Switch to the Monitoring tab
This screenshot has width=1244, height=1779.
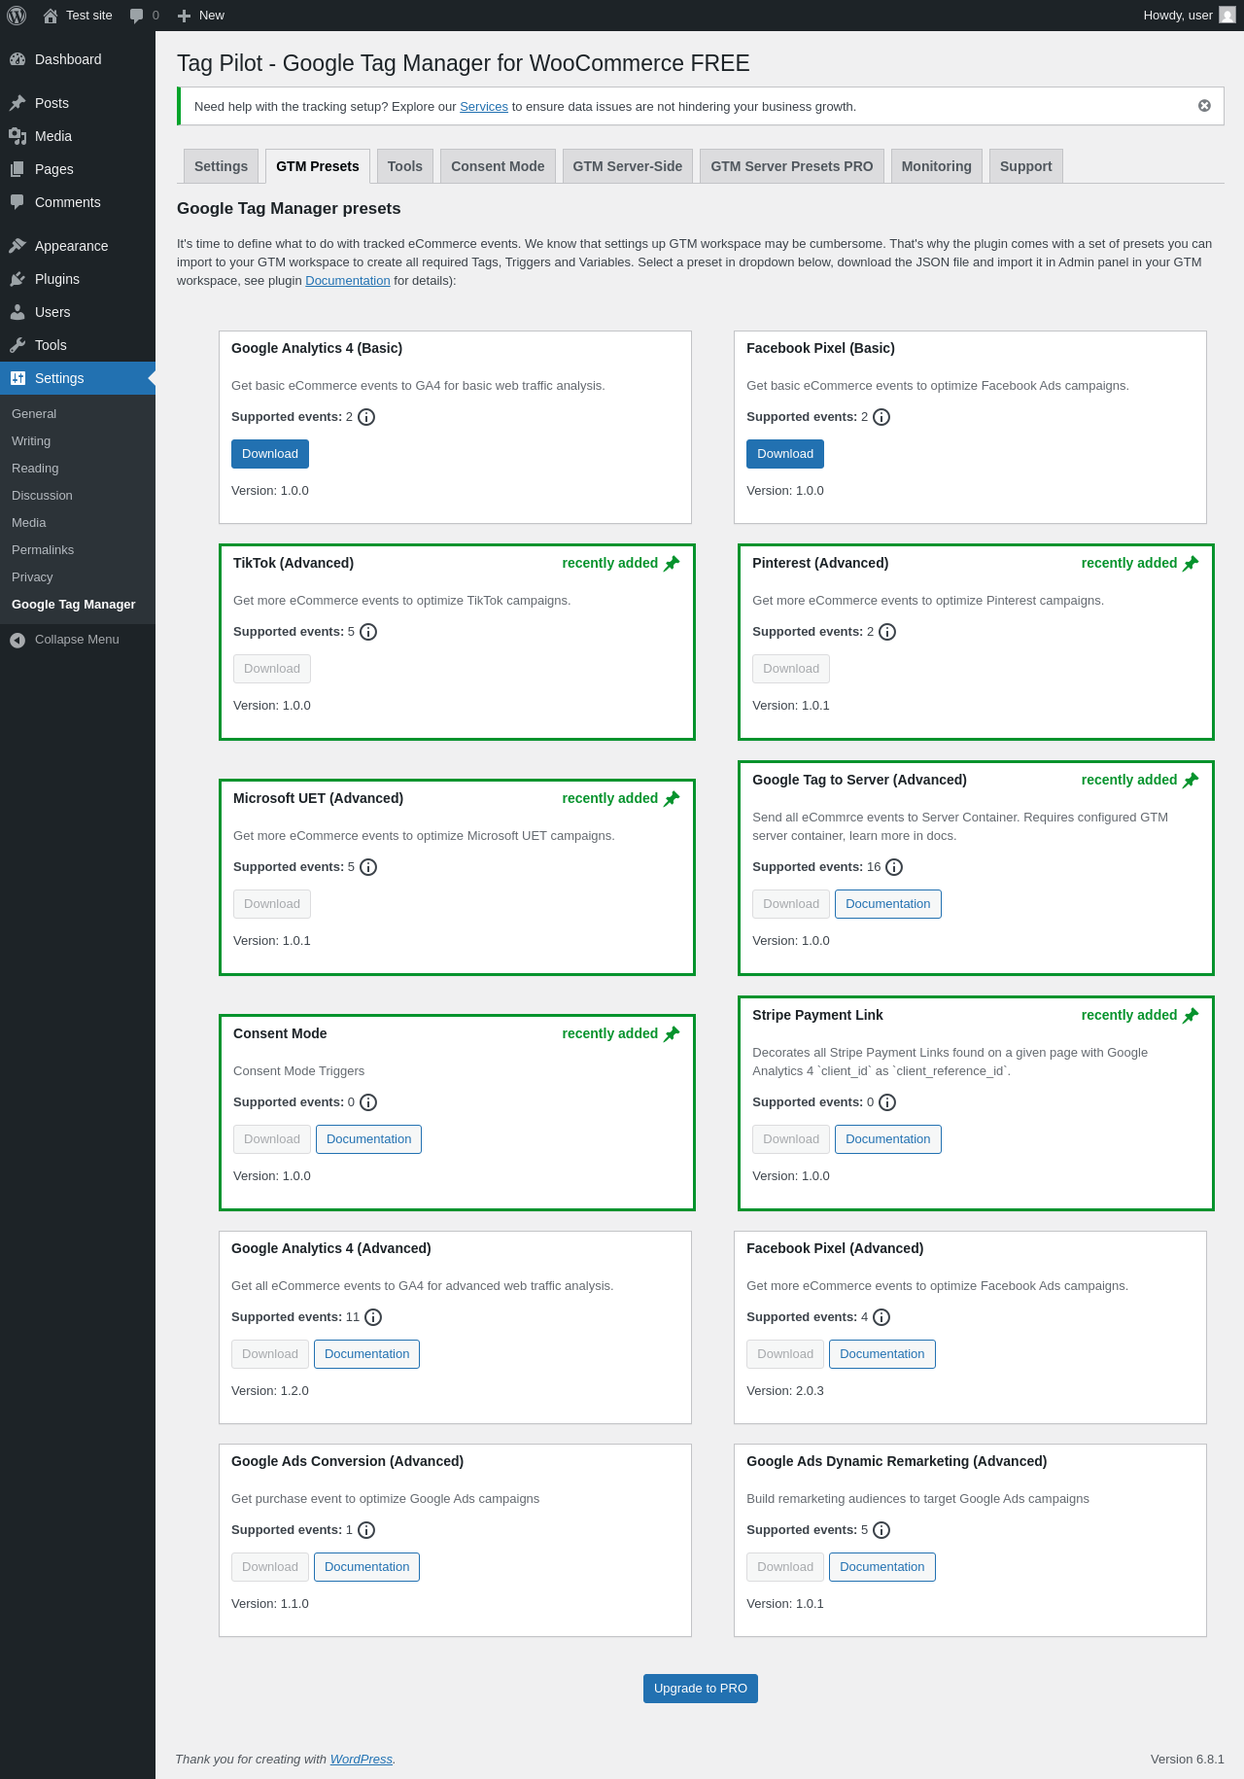tap(937, 166)
